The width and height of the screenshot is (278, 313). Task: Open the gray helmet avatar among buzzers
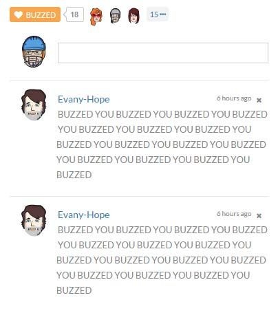click(115, 16)
